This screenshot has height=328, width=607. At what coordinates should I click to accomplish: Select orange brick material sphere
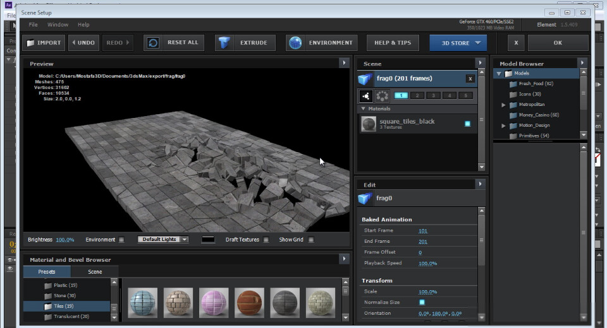coord(249,303)
